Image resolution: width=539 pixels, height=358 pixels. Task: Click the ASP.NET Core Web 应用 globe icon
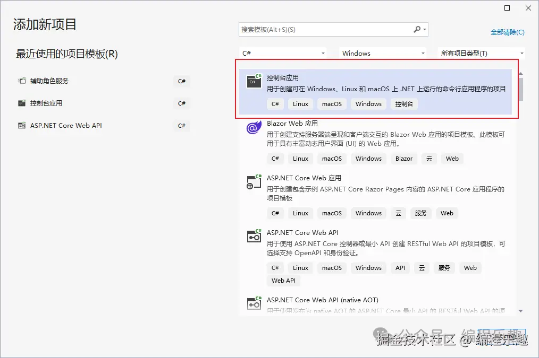click(254, 182)
